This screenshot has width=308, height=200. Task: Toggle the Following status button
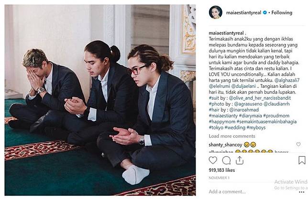pos(282,12)
